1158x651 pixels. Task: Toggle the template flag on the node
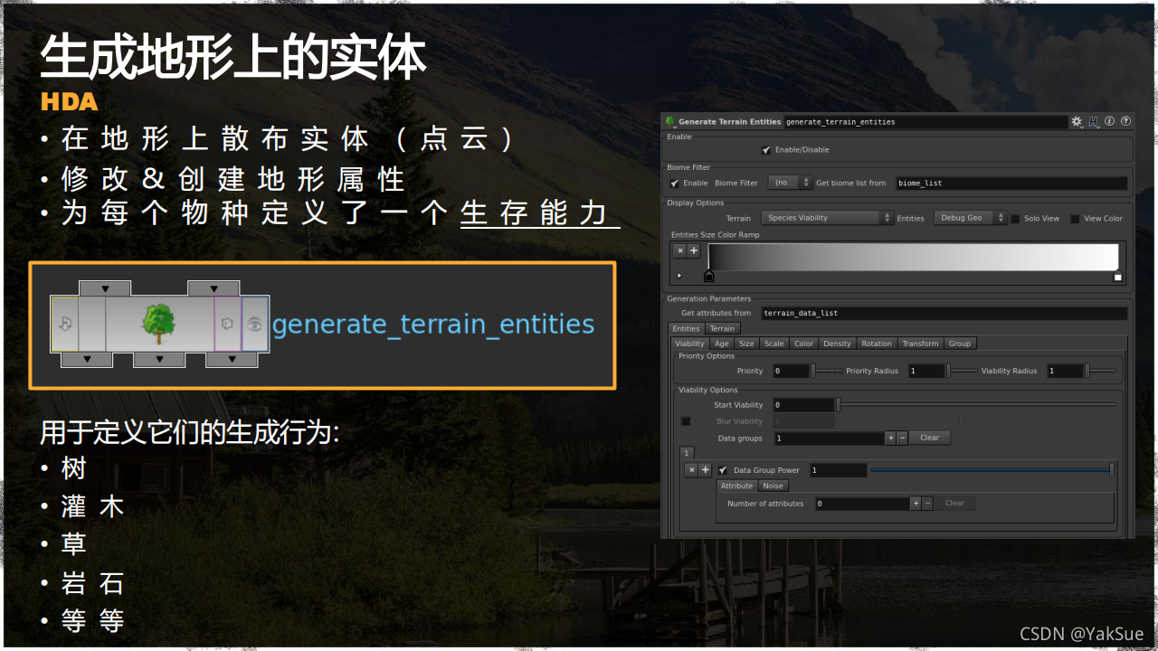pos(228,323)
